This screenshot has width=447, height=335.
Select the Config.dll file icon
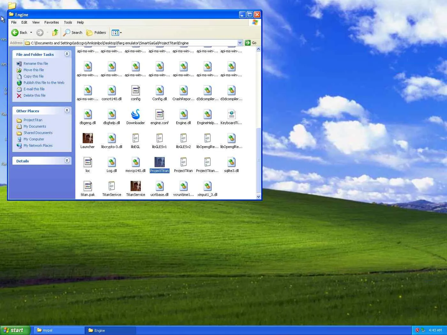159,90
